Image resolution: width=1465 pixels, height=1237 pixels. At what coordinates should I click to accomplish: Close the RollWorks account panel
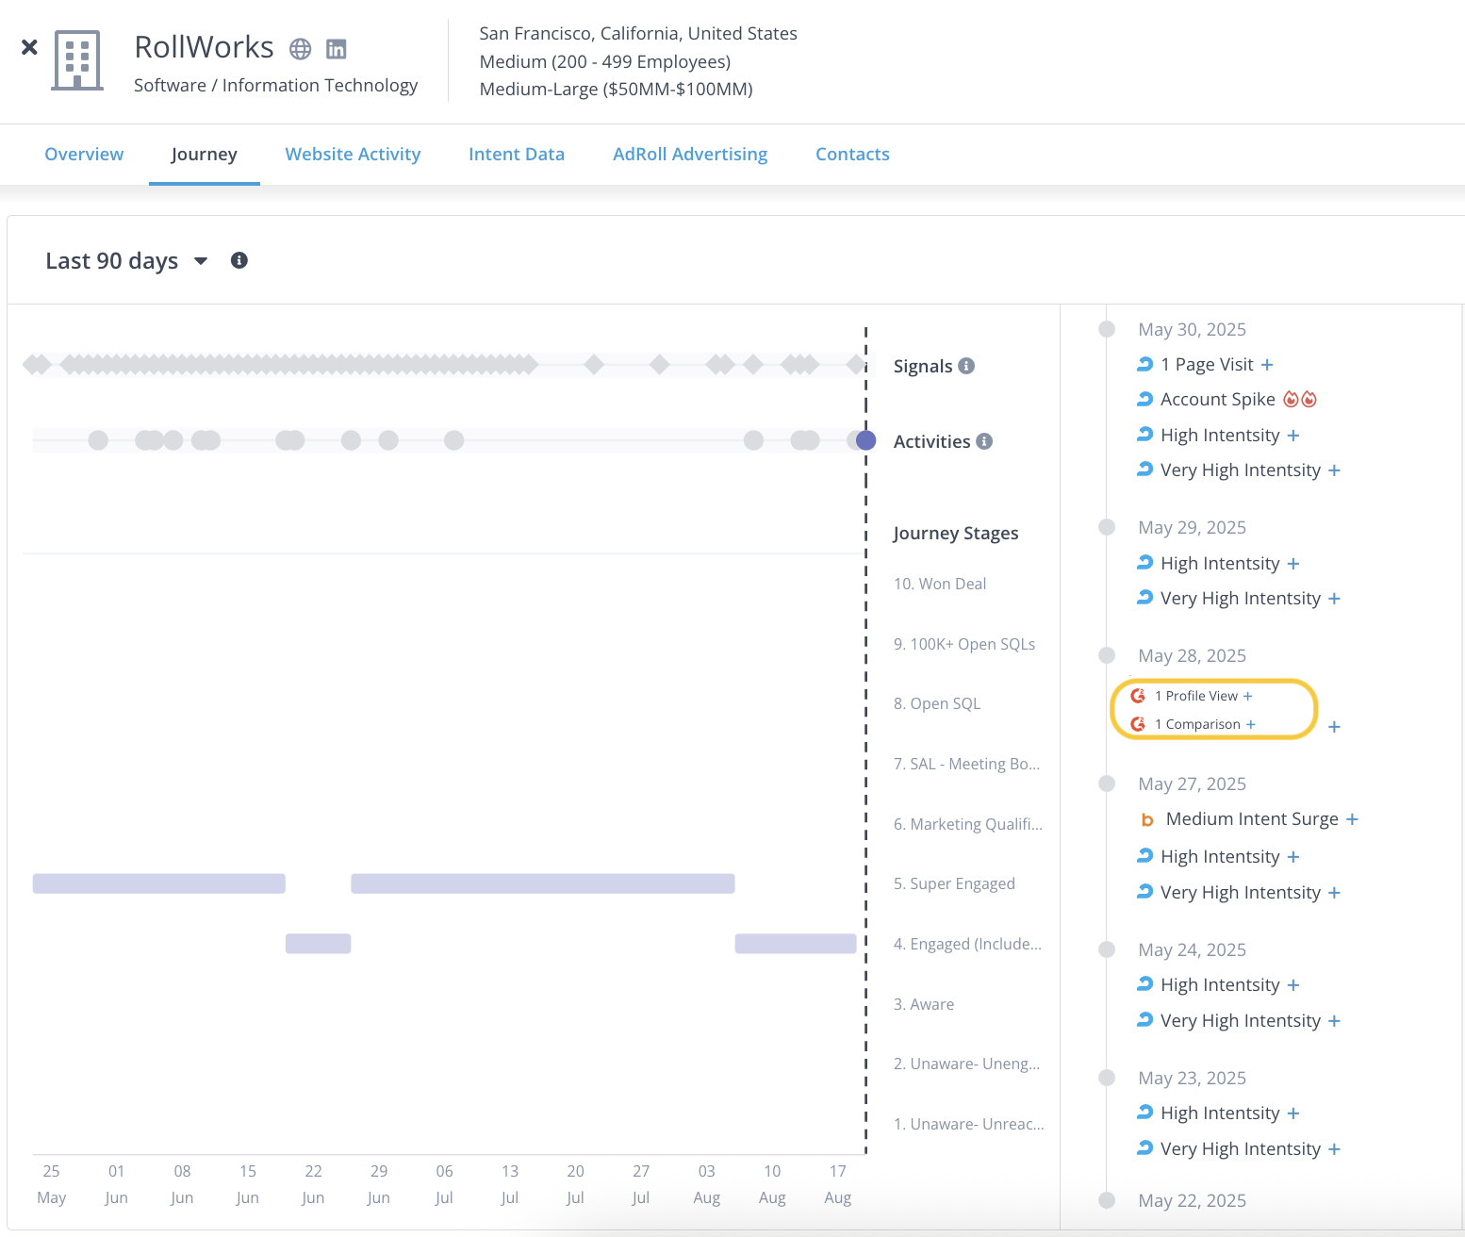pyautogui.click(x=29, y=47)
